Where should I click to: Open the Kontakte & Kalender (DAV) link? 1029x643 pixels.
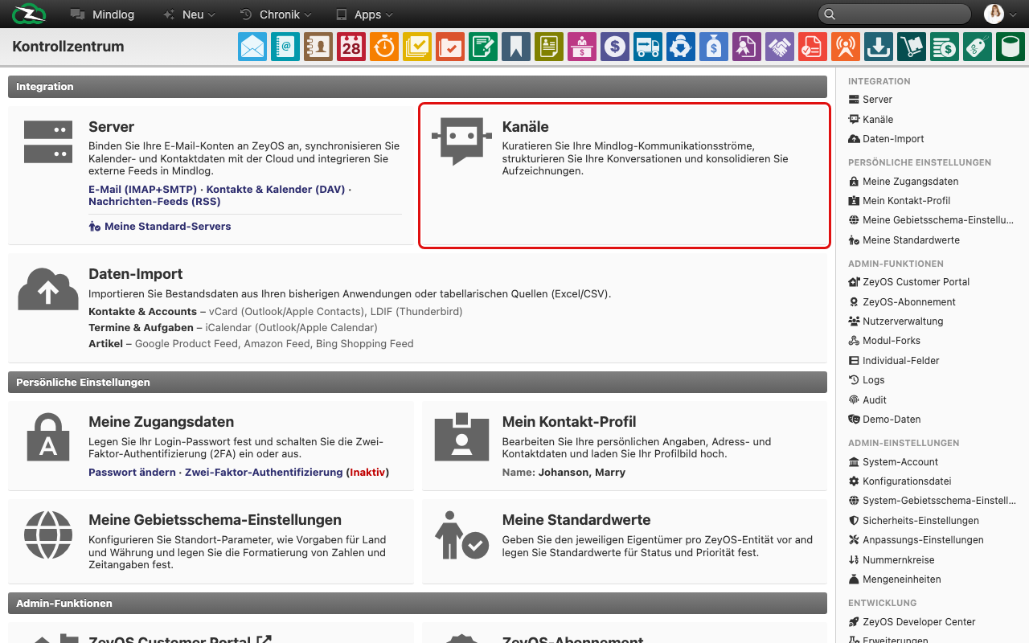click(276, 189)
